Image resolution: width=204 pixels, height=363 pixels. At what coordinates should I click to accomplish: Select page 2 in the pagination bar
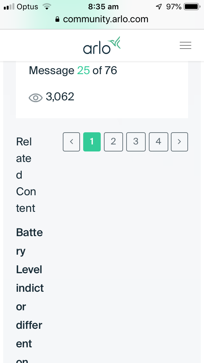click(113, 142)
